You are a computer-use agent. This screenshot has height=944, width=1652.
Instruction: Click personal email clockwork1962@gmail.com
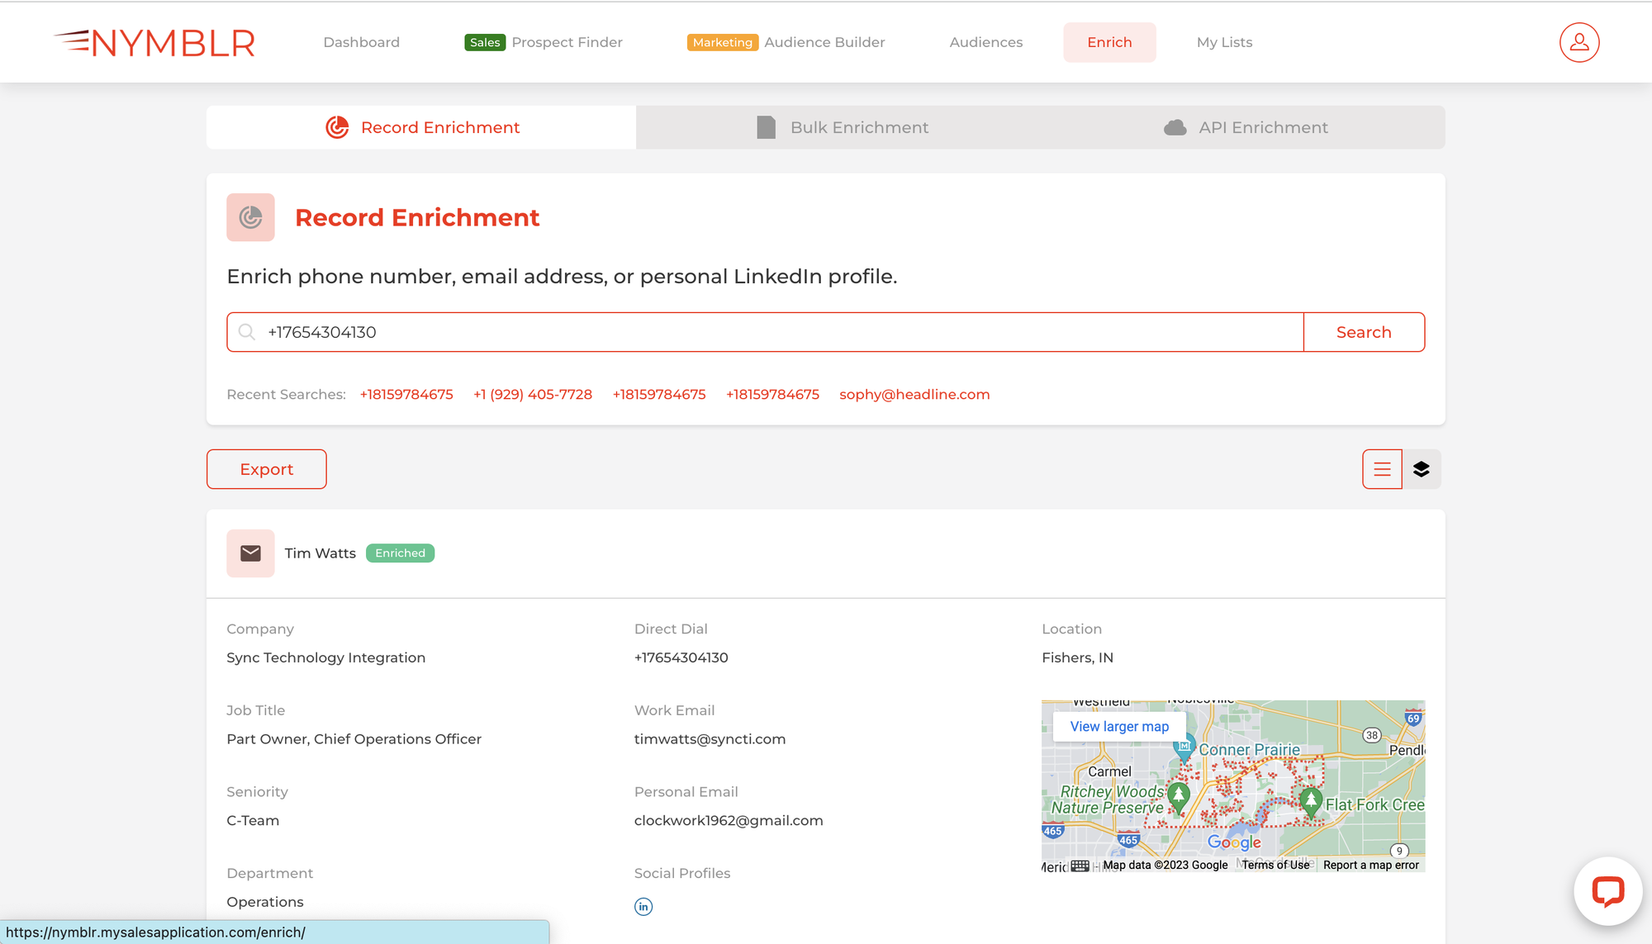pos(729,821)
